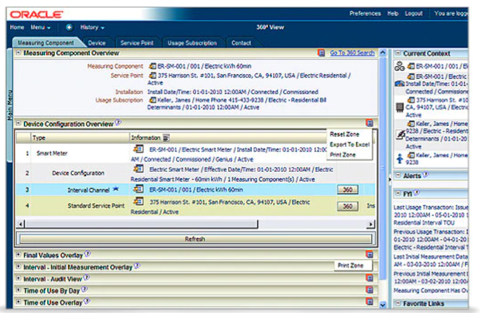Click help icon beside Time of Use By Day

tap(85, 289)
